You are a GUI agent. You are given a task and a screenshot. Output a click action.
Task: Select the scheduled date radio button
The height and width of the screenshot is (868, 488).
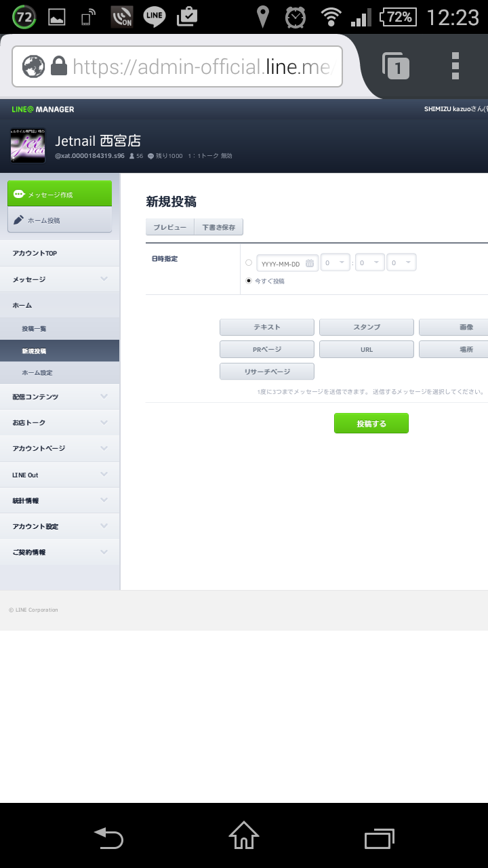point(249,262)
